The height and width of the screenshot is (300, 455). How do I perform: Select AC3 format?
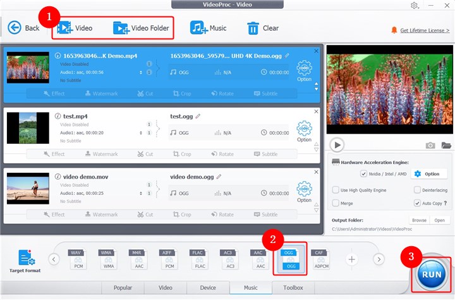[230, 259]
